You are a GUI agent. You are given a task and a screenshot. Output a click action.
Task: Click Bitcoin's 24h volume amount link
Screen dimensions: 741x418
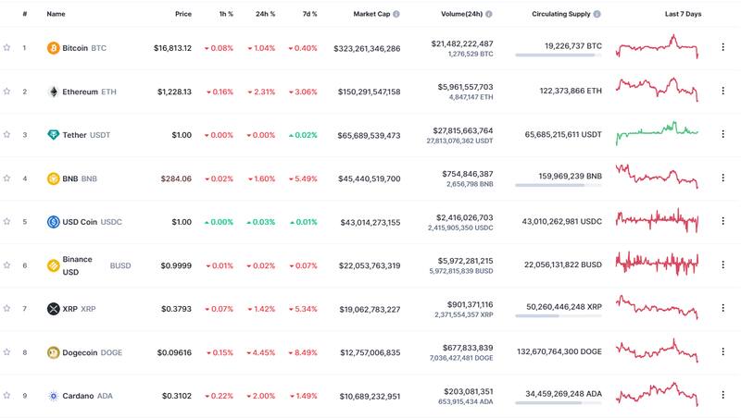(461, 43)
